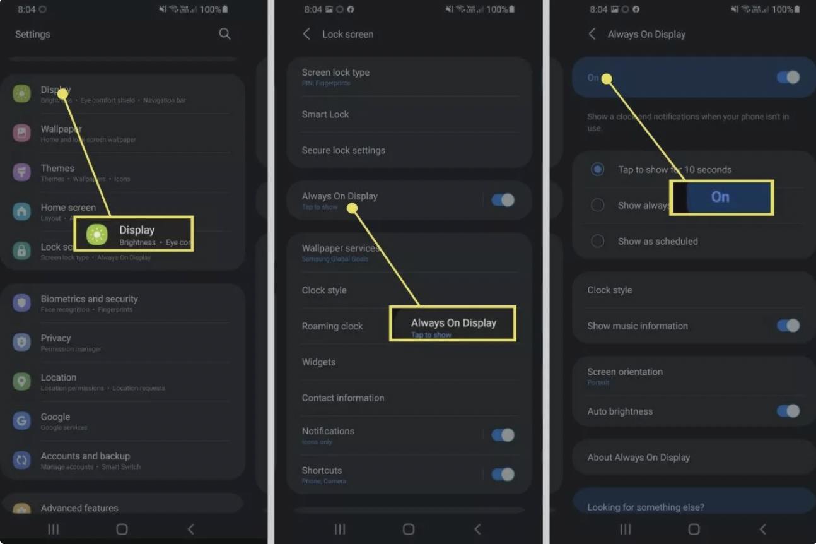The image size is (816, 544).
Task: Tap the green Location pin icon
Action: (22, 382)
